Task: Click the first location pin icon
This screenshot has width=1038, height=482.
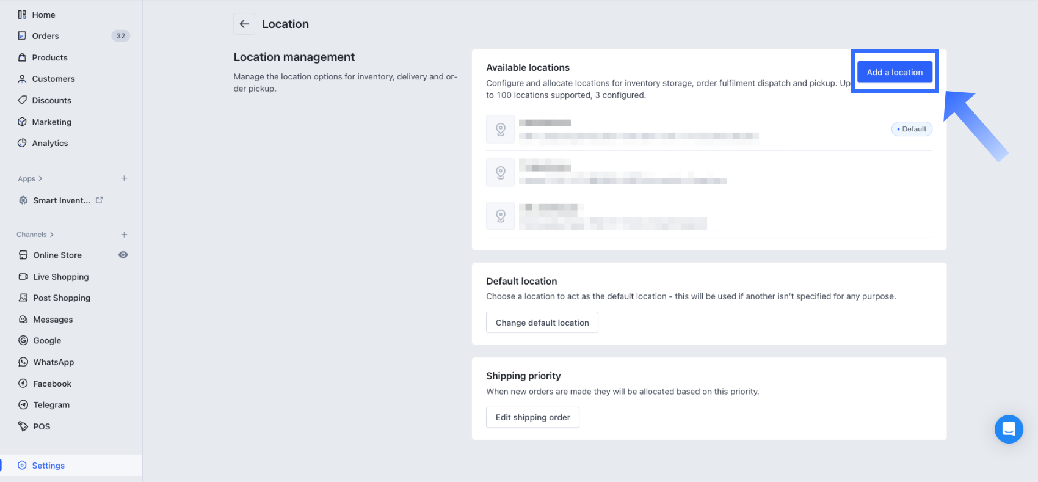Action: (500, 129)
